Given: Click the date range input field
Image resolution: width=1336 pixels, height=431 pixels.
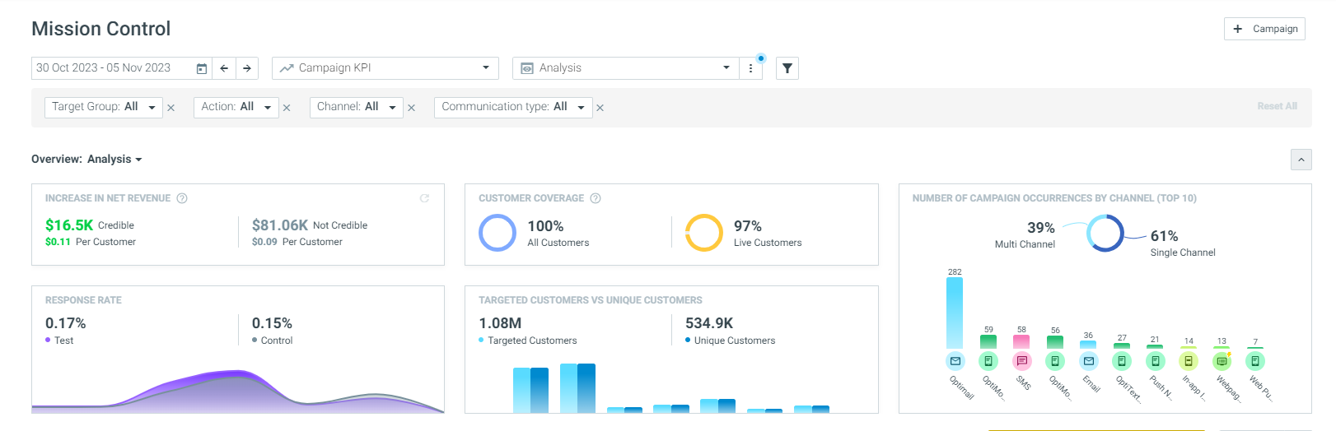Looking at the screenshot, I should (x=112, y=68).
